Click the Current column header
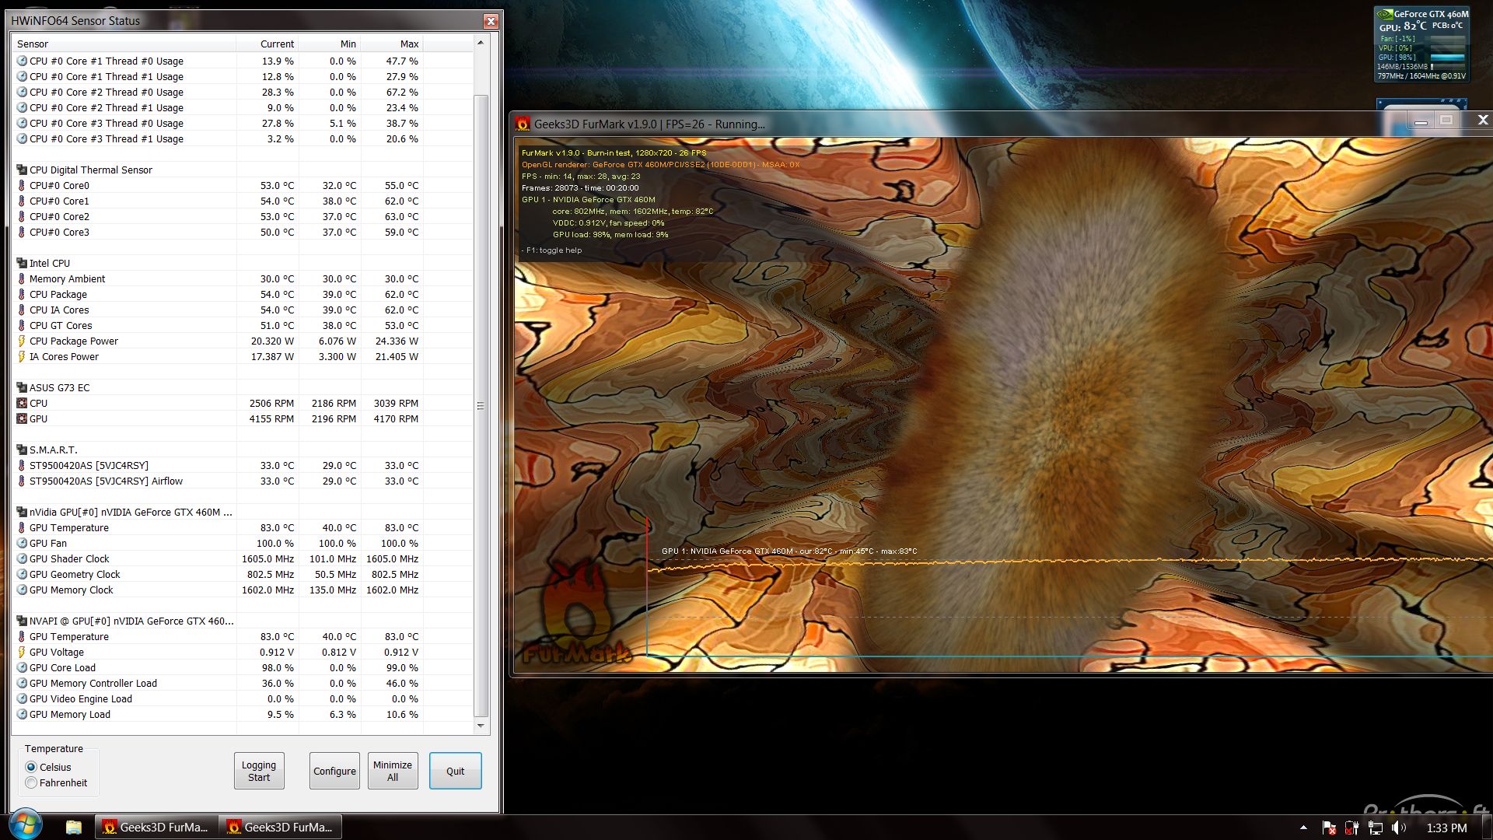The width and height of the screenshot is (1493, 840). click(x=277, y=44)
